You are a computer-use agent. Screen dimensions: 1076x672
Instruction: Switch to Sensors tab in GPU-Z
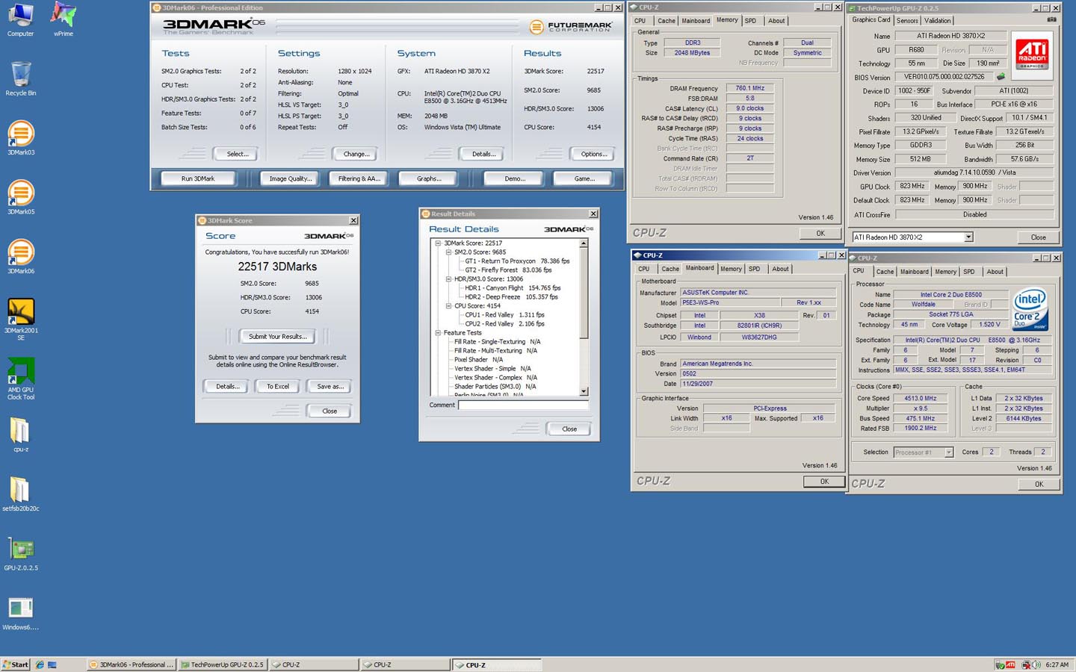click(907, 21)
